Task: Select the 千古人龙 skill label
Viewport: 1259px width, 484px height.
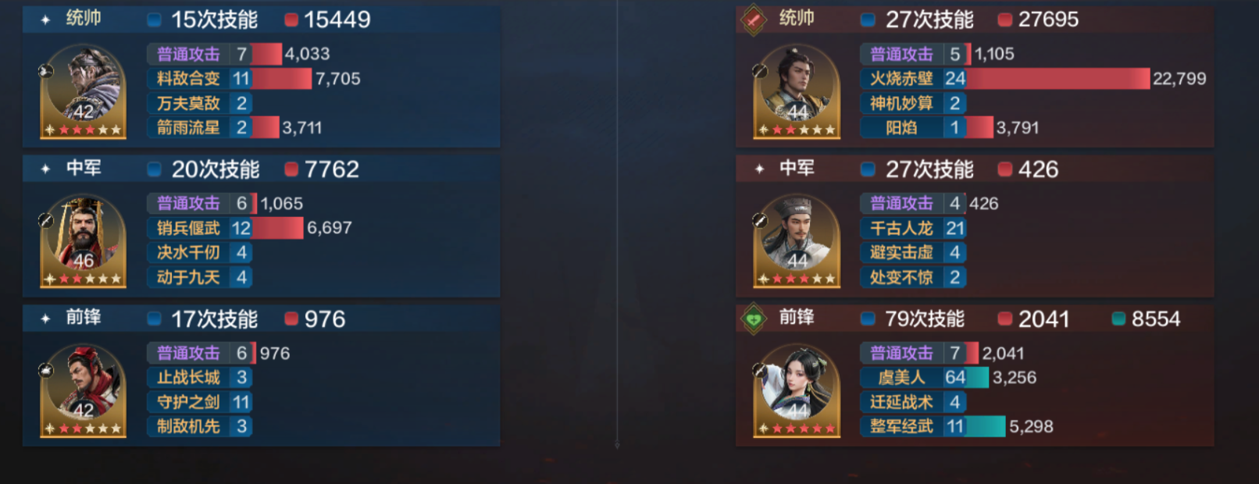Action: [901, 228]
